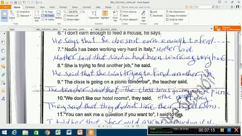Open the Share ribbon tab

(75, 7)
